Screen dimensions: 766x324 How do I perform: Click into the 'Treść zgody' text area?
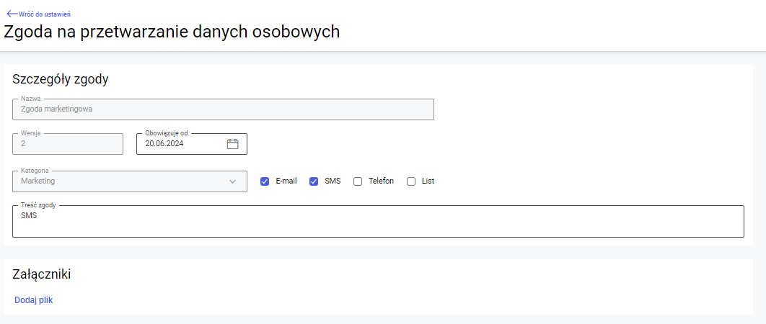(378, 222)
